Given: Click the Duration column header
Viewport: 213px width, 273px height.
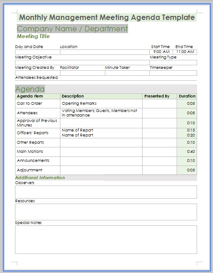Looking at the screenshot, I should tap(187, 96).
